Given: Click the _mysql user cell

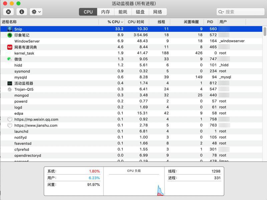Looking at the screenshot, I should pyautogui.click(x=225, y=77).
